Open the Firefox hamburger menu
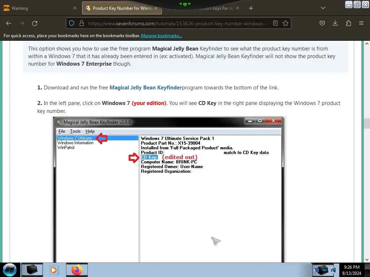Viewport: 370px width, 277px height. [x=361, y=23]
